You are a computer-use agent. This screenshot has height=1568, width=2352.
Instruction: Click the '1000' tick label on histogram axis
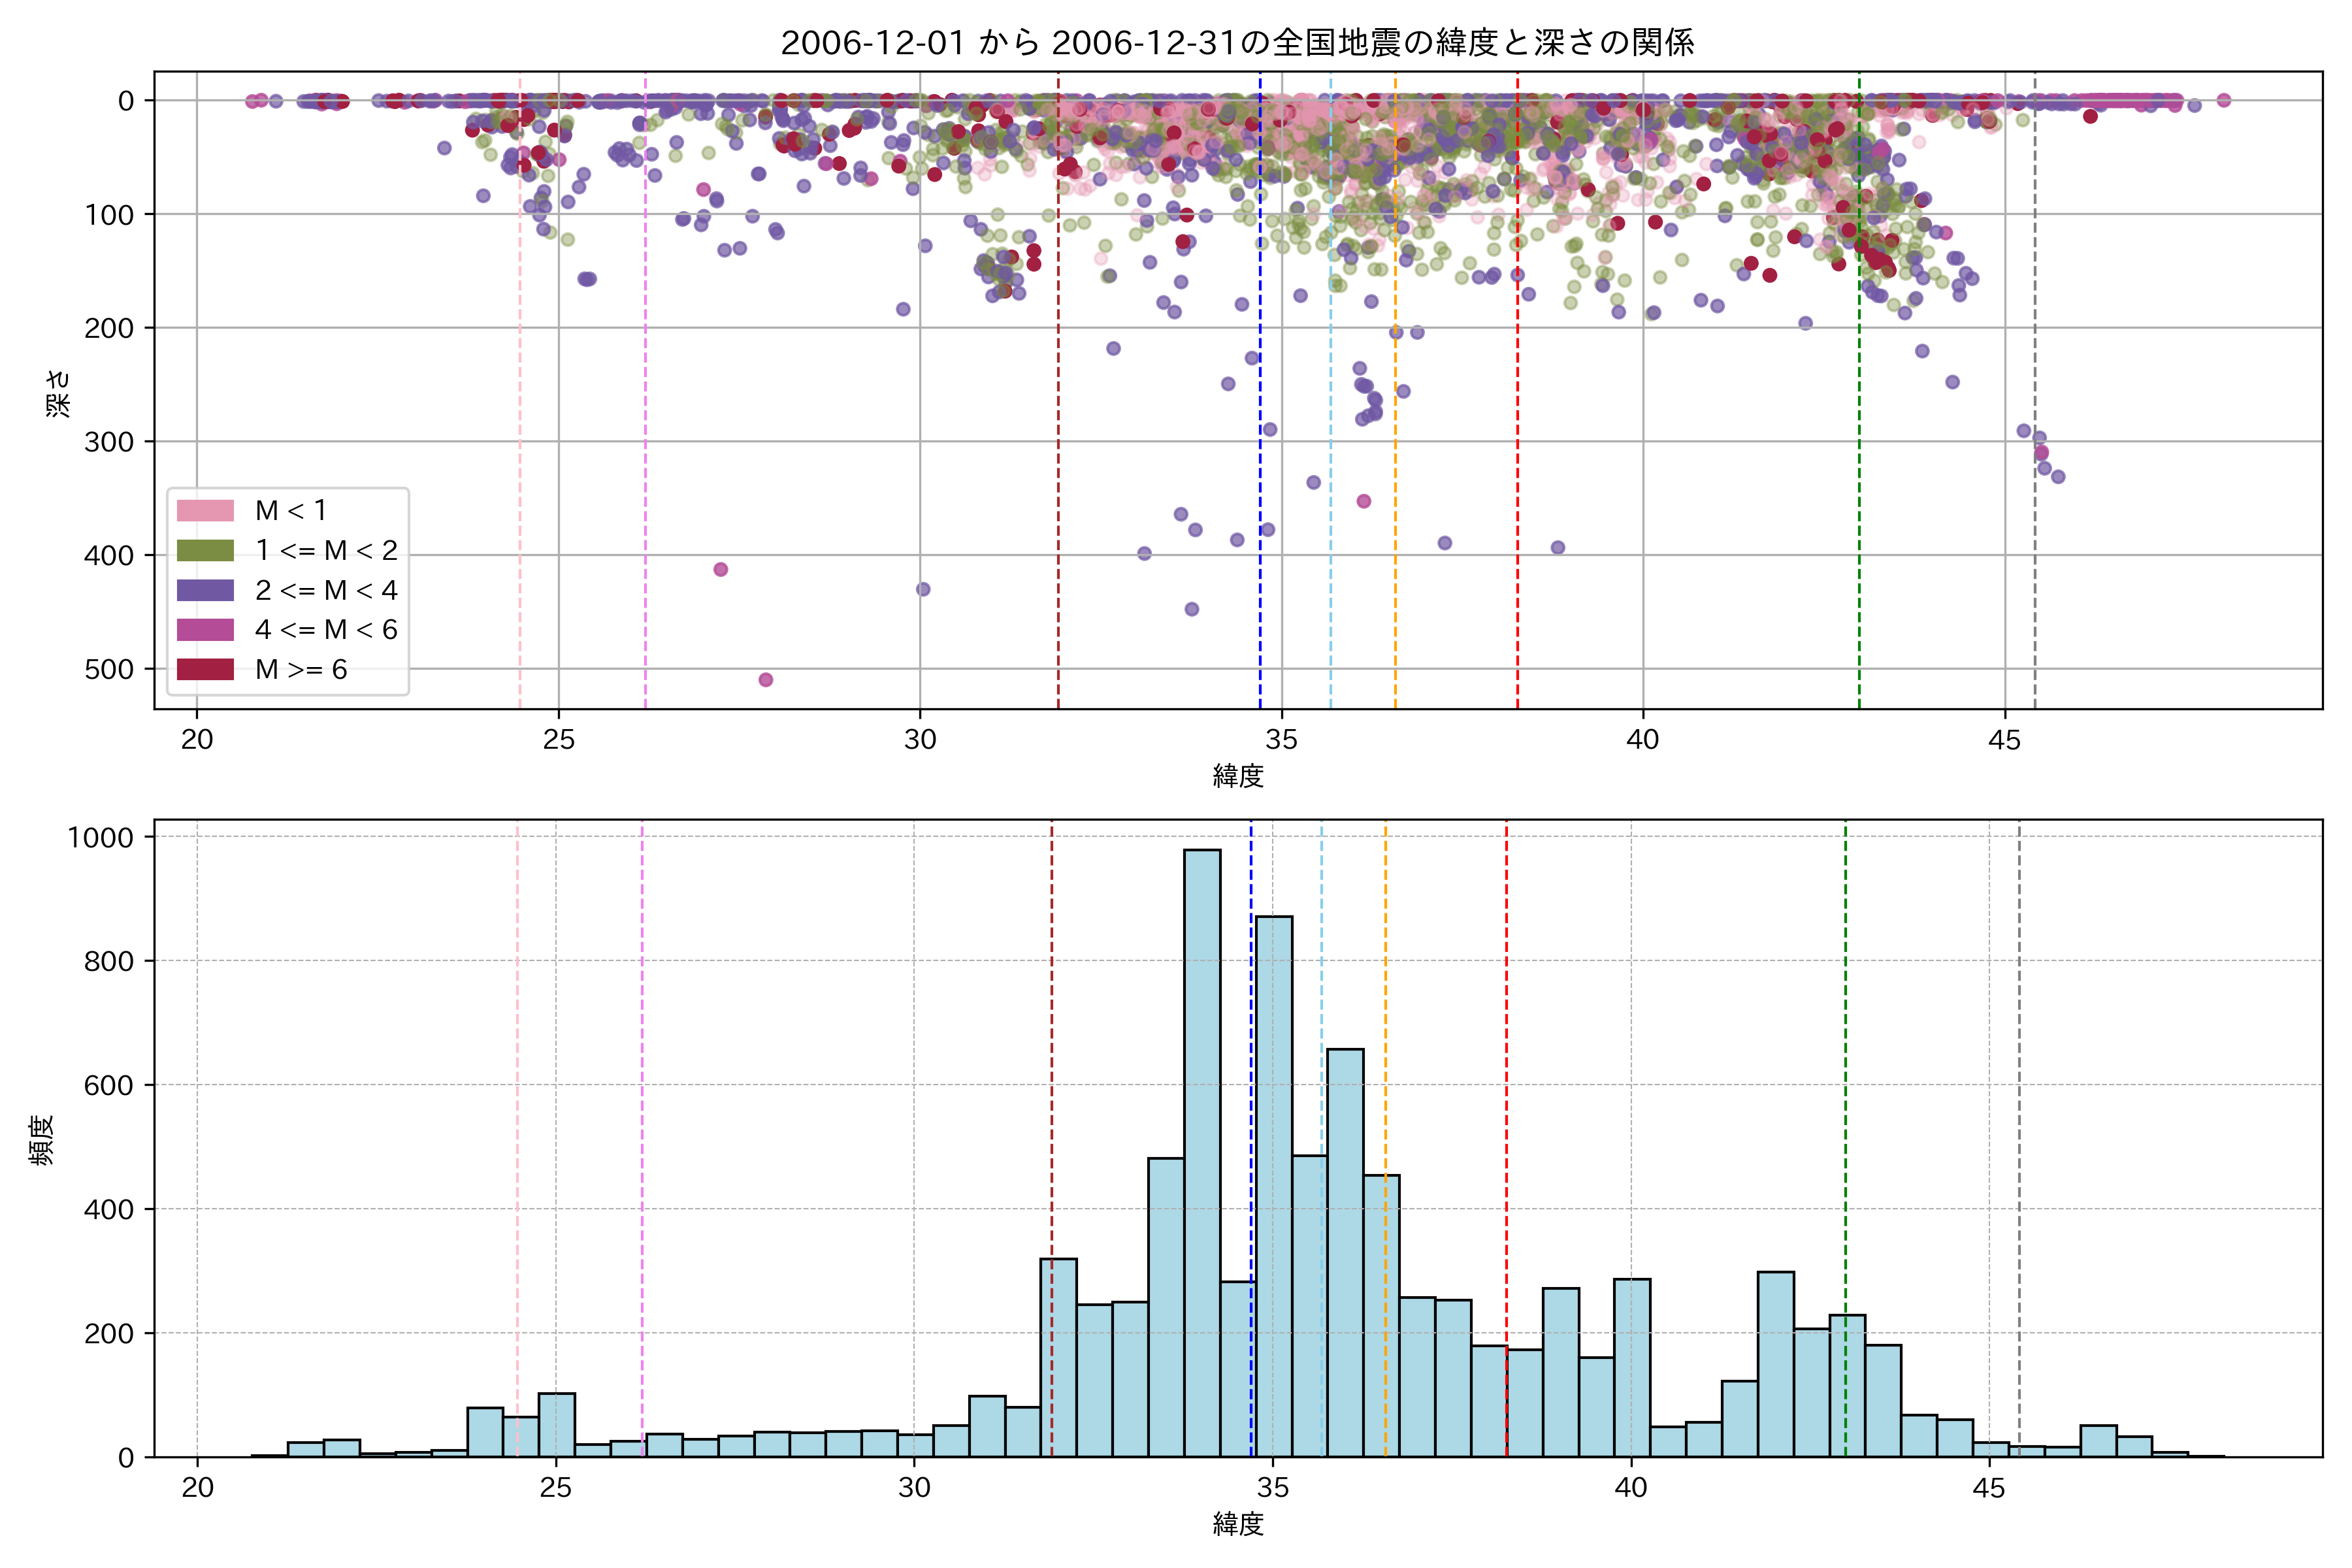point(100,838)
